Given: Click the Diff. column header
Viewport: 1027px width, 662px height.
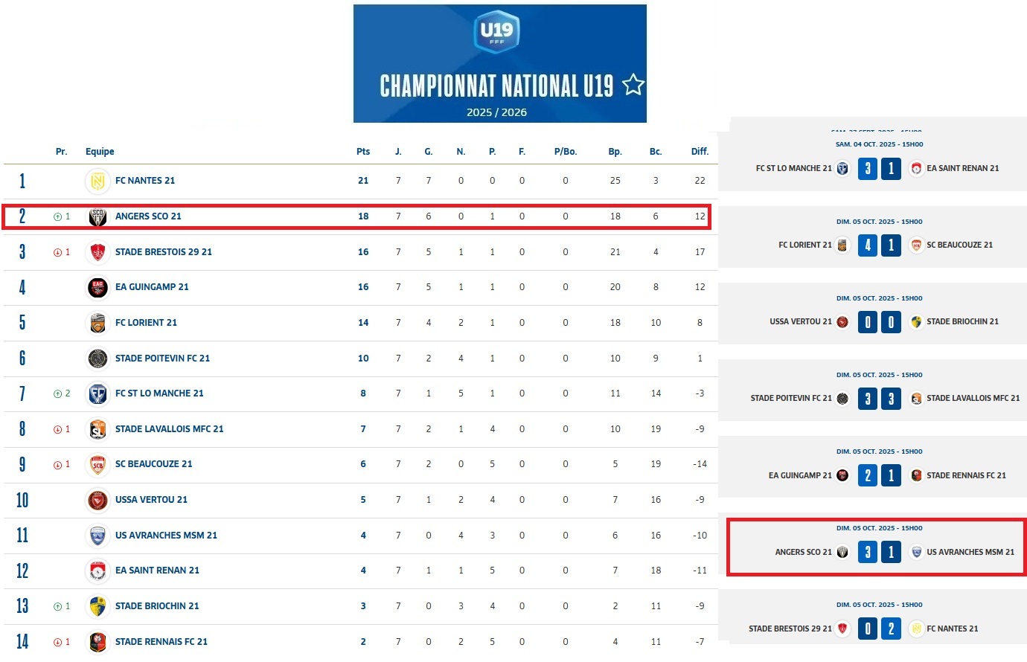Looking at the screenshot, I should pyautogui.click(x=700, y=152).
